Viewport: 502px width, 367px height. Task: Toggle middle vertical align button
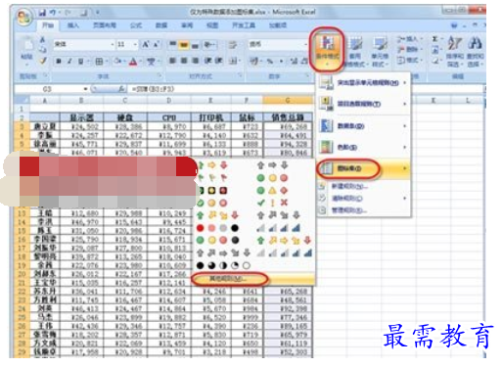[184, 44]
